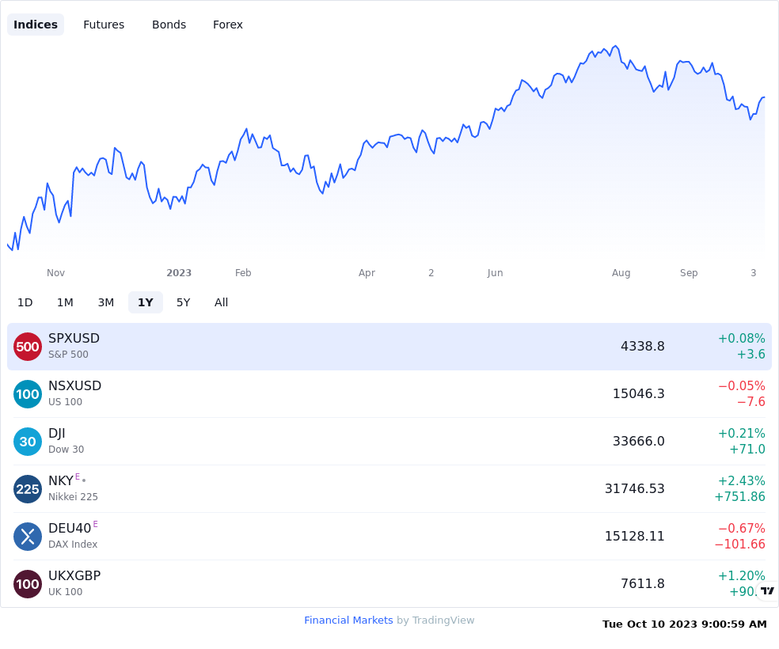This screenshot has width=779, height=649.
Task: Click the Nov label on the chart axis
Action: pyautogui.click(x=55, y=272)
